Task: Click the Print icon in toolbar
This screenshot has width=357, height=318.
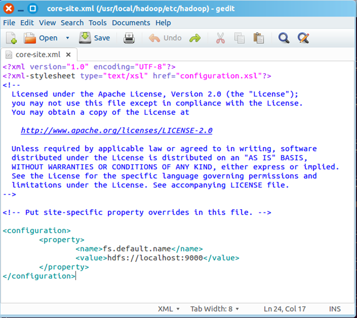Action: pyautogui.click(x=129, y=38)
